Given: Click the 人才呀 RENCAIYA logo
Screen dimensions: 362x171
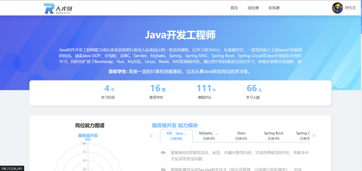Looking at the screenshot, I should [58, 9].
